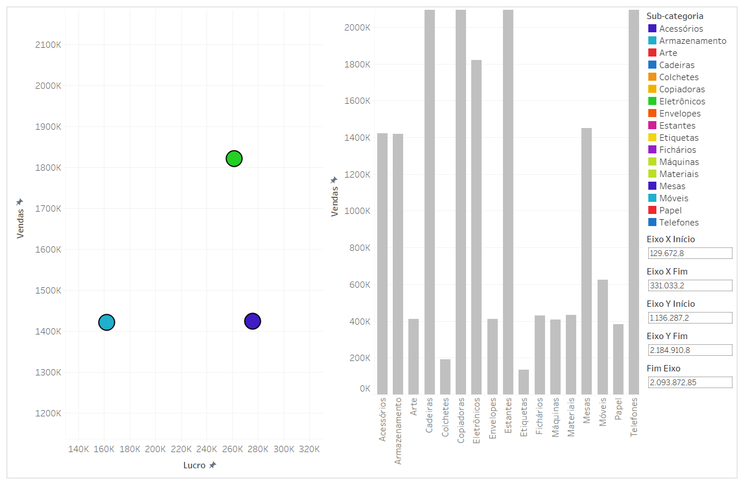This screenshot has height=485, width=744.
Task: Select the Envelopes bar in bar chart
Action: (x=493, y=356)
